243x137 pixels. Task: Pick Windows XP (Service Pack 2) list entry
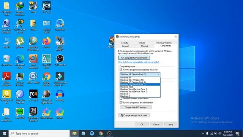[140, 82]
